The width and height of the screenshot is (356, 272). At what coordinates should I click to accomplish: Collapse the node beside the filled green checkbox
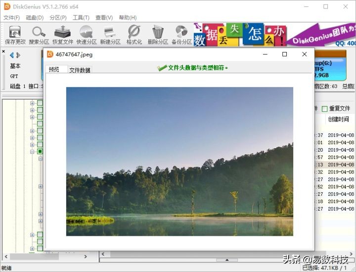click(x=32, y=152)
